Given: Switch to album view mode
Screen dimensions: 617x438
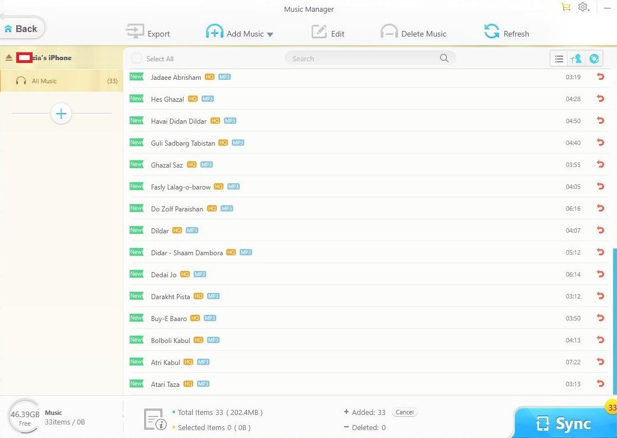Looking at the screenshot, I should coord(594,58).
